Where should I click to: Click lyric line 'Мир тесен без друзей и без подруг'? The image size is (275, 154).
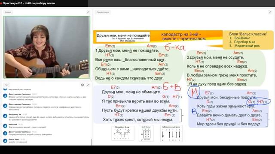(x=229, y=124)
